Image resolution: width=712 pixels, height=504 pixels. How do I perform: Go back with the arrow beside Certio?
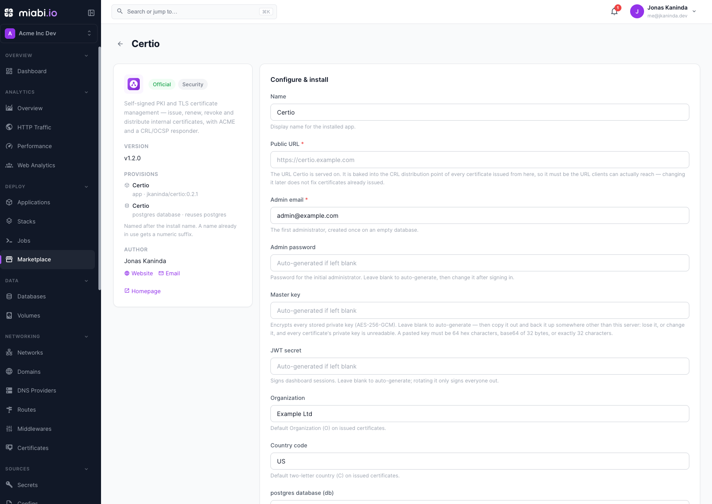[120, 44]
